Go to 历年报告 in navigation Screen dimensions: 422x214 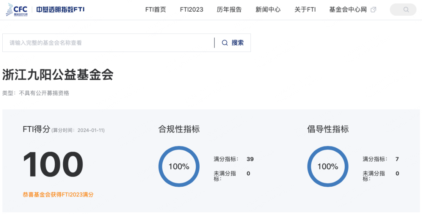(229, 10)
